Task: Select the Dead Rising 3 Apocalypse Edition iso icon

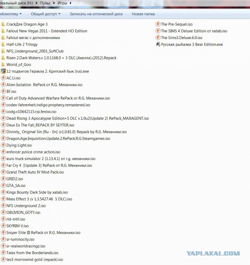Action: [x=3, y=118]
